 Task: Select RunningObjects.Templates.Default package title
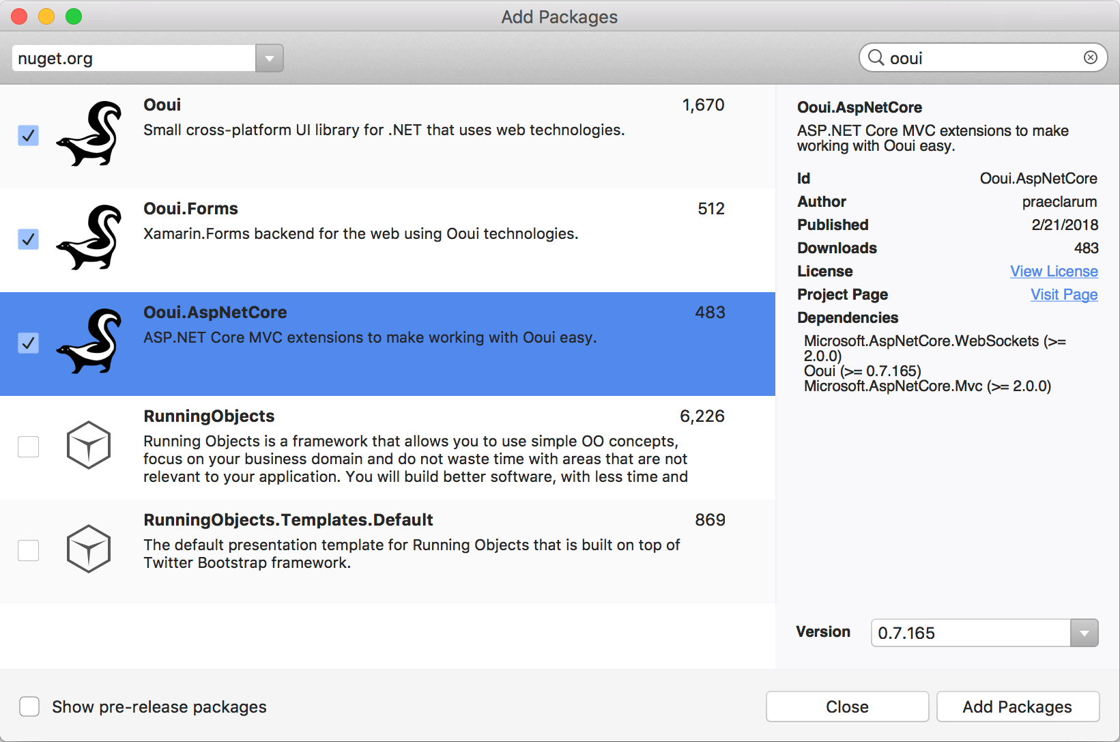288,519
